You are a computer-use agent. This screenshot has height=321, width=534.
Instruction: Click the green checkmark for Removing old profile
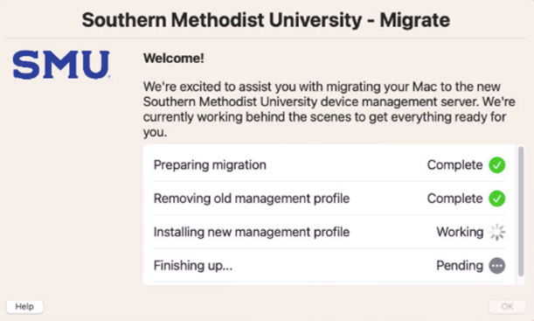[497, 199]
